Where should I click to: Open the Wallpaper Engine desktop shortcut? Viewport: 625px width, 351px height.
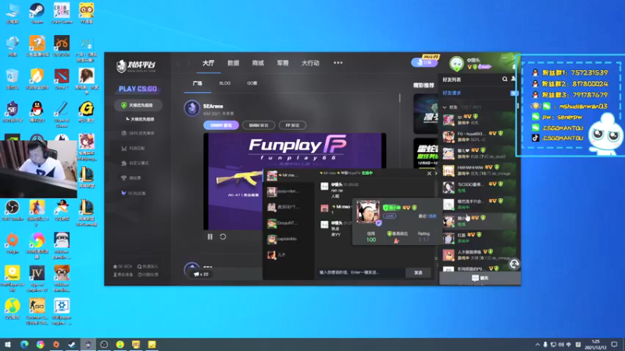pos(62,311)
